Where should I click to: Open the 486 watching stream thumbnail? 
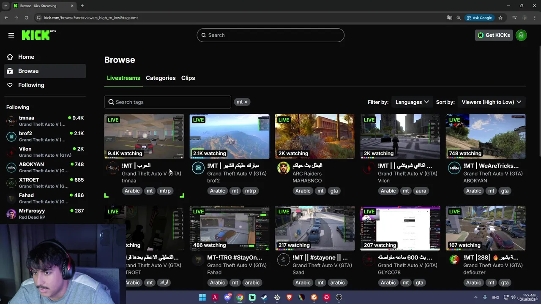pyautogui.click(x=230, y=228)
